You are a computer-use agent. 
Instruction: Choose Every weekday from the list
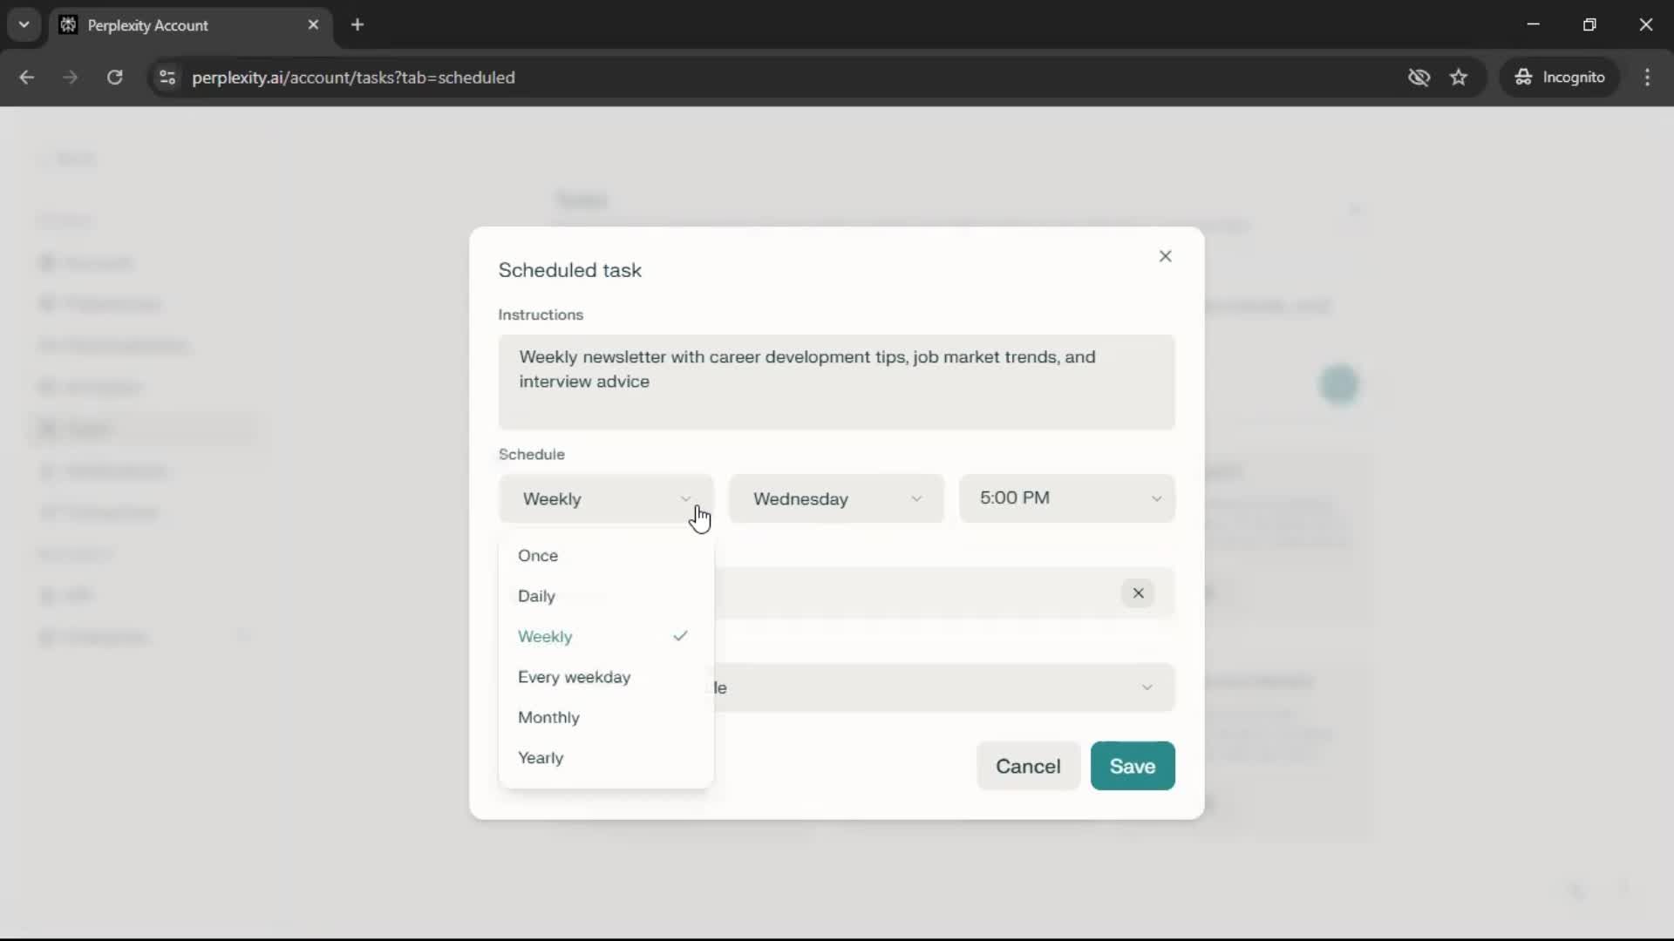574,677
